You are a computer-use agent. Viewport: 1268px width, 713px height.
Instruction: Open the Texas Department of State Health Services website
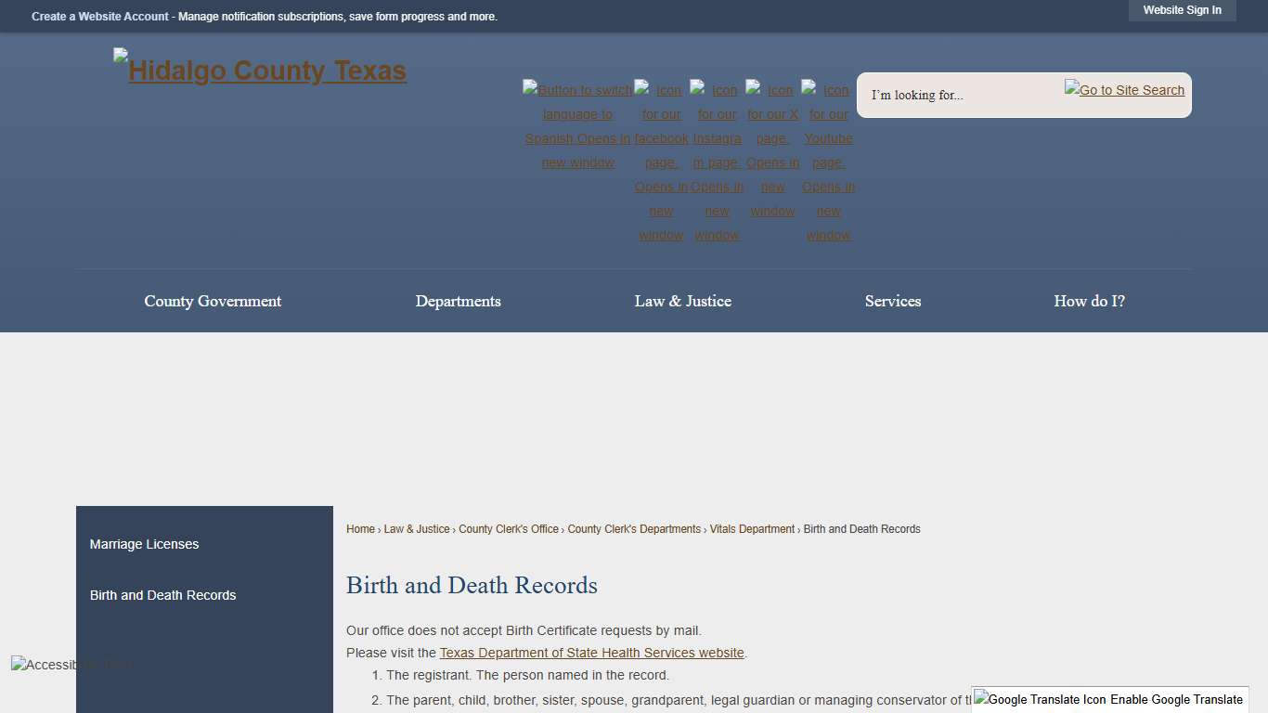(591, 653)
